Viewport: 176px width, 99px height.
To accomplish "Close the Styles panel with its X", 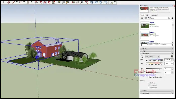I will point(172,48).
